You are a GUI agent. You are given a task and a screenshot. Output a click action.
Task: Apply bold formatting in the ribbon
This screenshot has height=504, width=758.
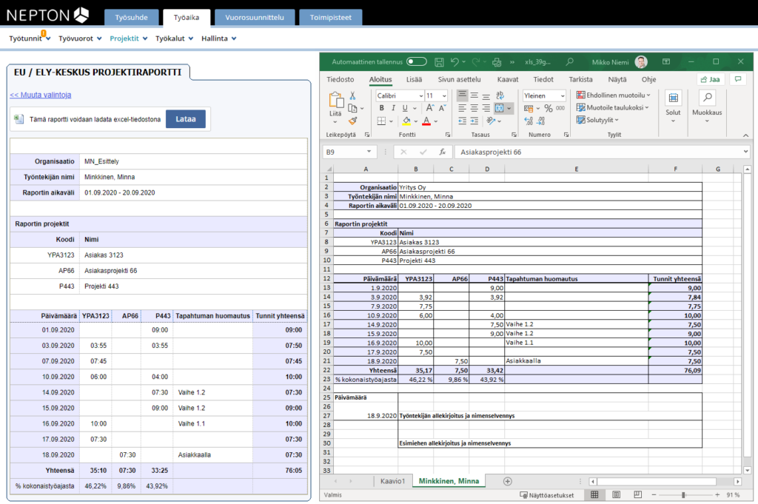tap(381, 107)
